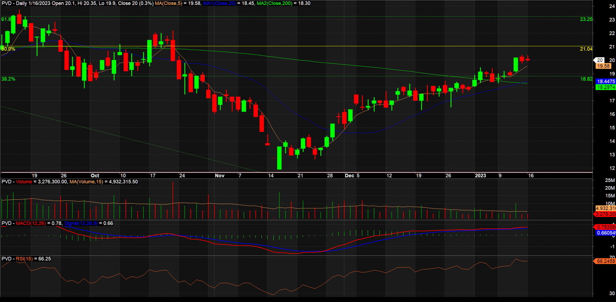Select the blue MA1(Close,20) legend label
Viewport: 616px width, 302px height.
coord(219,3)
